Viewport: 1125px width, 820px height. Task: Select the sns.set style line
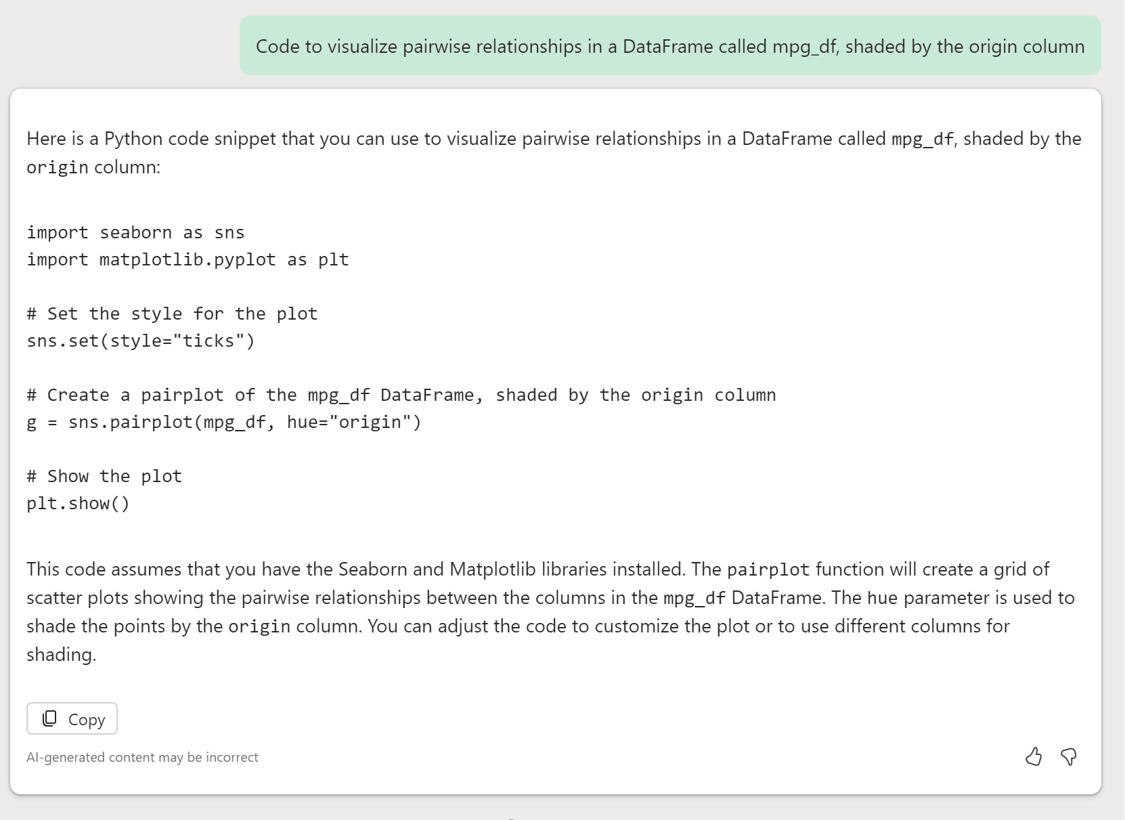click(140, 341)
